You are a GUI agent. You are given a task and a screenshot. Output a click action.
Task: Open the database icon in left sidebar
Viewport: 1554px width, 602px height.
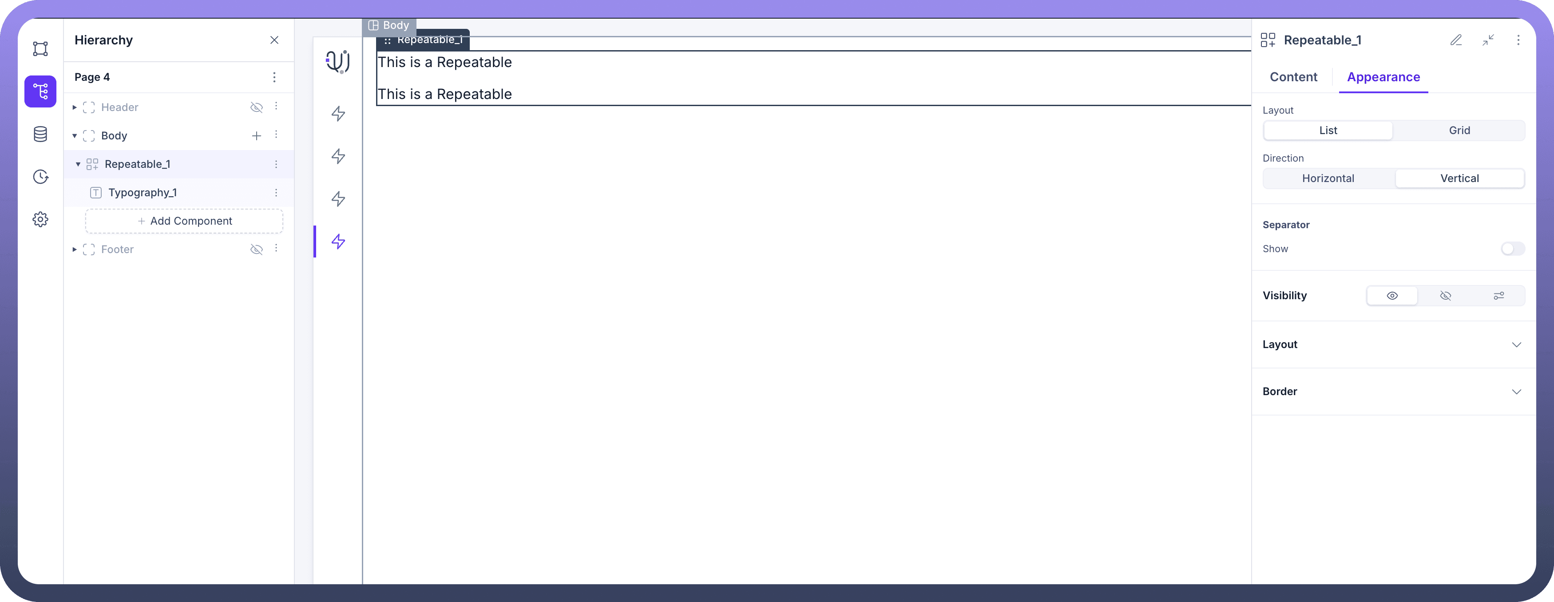click(40, 134)
